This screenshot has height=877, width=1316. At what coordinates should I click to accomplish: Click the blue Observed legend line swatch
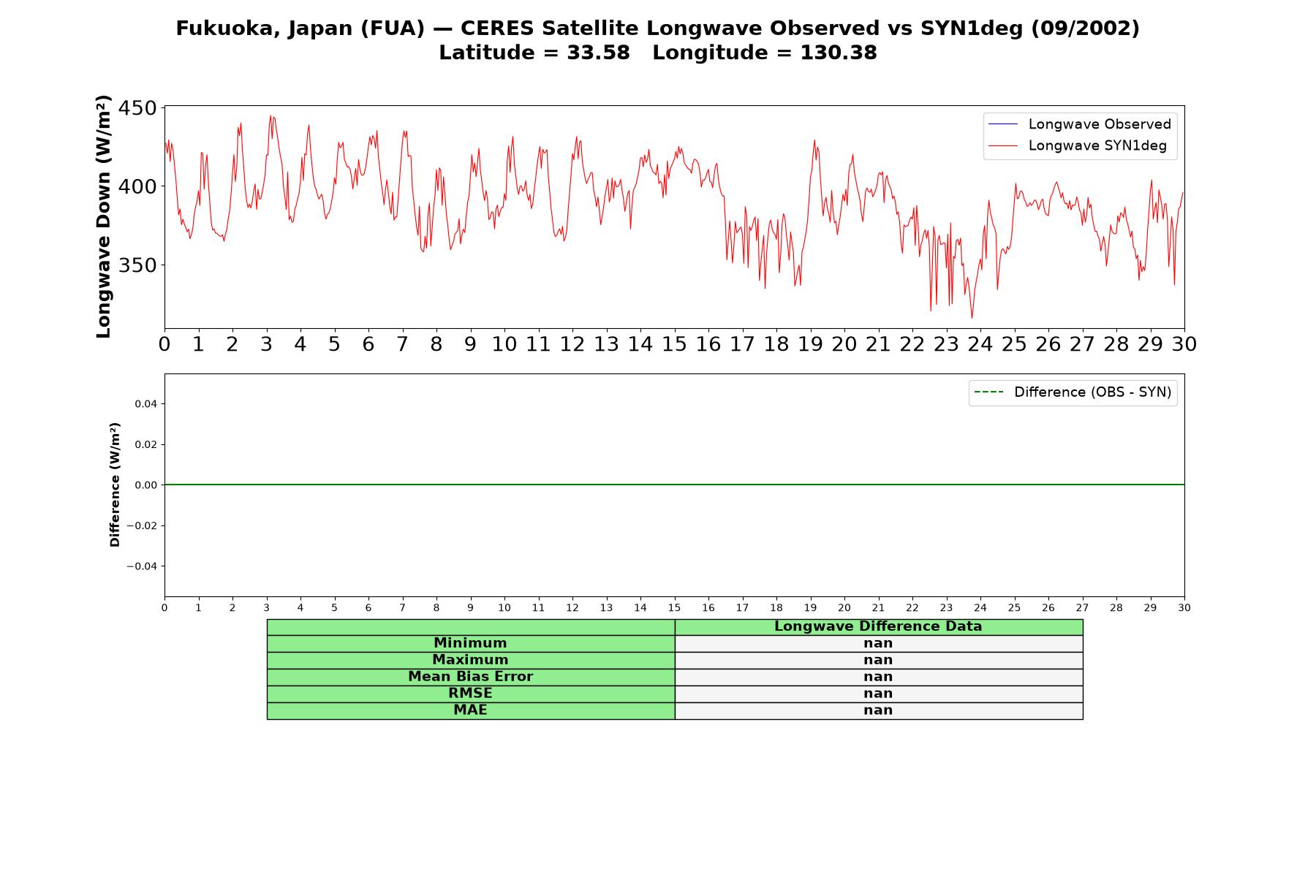1002,124
